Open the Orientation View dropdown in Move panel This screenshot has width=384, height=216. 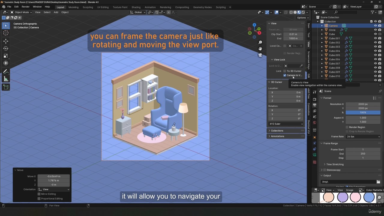click(x=54, y=189)
